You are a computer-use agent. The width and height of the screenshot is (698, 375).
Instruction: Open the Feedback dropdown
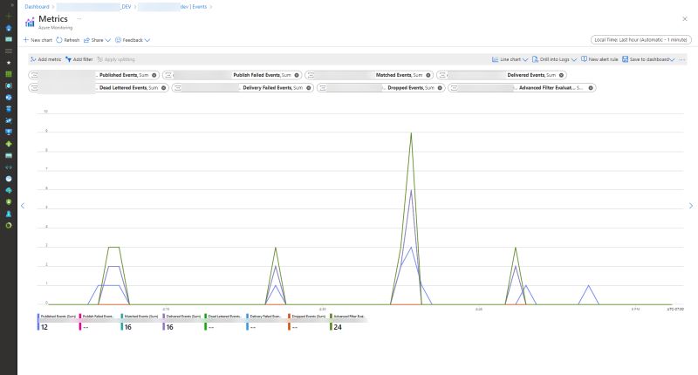[x=133, y=40]
